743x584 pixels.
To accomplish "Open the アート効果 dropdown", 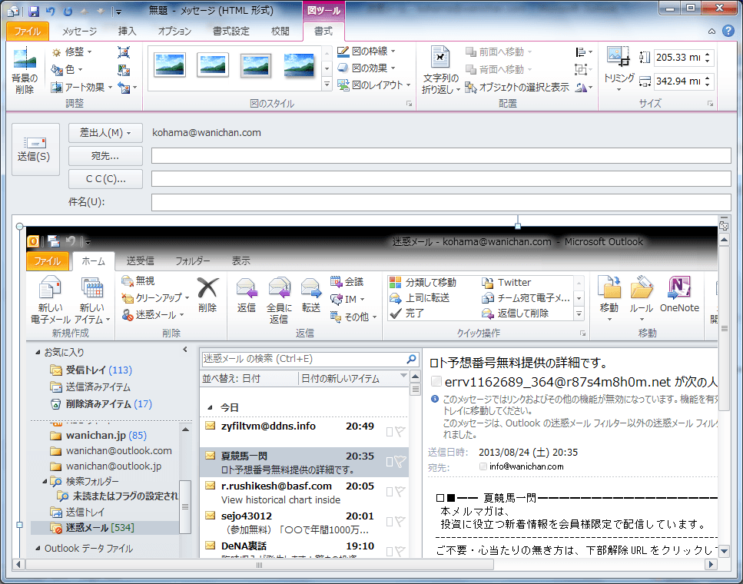I will pyautogui.click(x=81, y=88).
